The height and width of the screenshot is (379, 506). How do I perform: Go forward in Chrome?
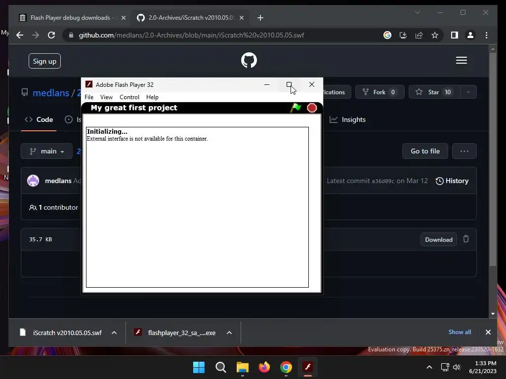click(36, 35)
